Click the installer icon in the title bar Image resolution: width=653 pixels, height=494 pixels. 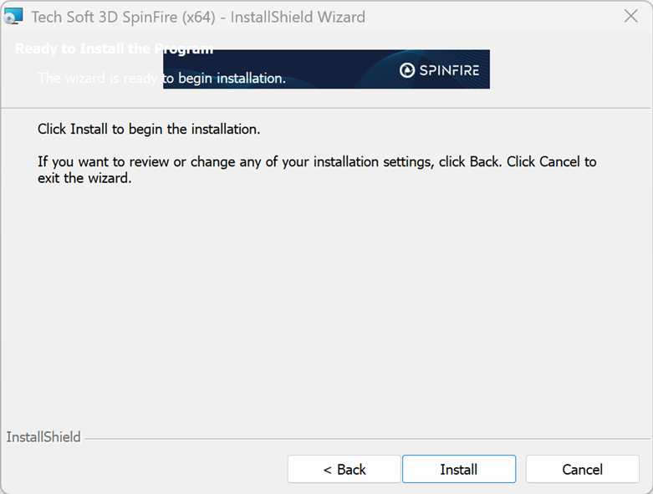click(13, 17)
